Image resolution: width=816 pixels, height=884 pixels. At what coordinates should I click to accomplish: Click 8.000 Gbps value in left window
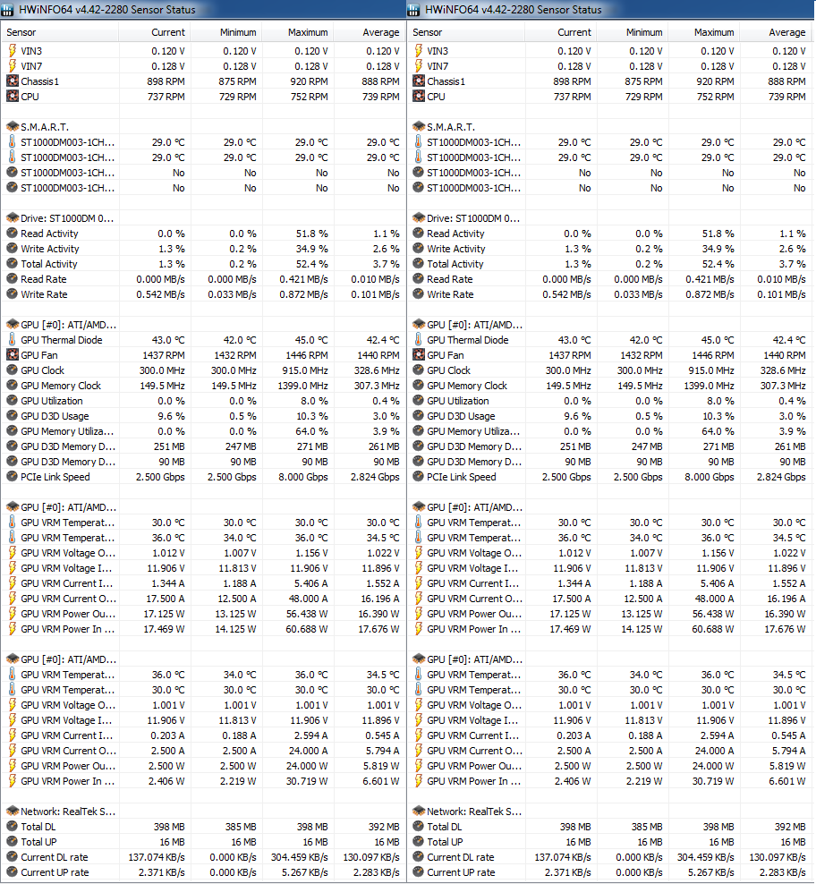[303, 477]
